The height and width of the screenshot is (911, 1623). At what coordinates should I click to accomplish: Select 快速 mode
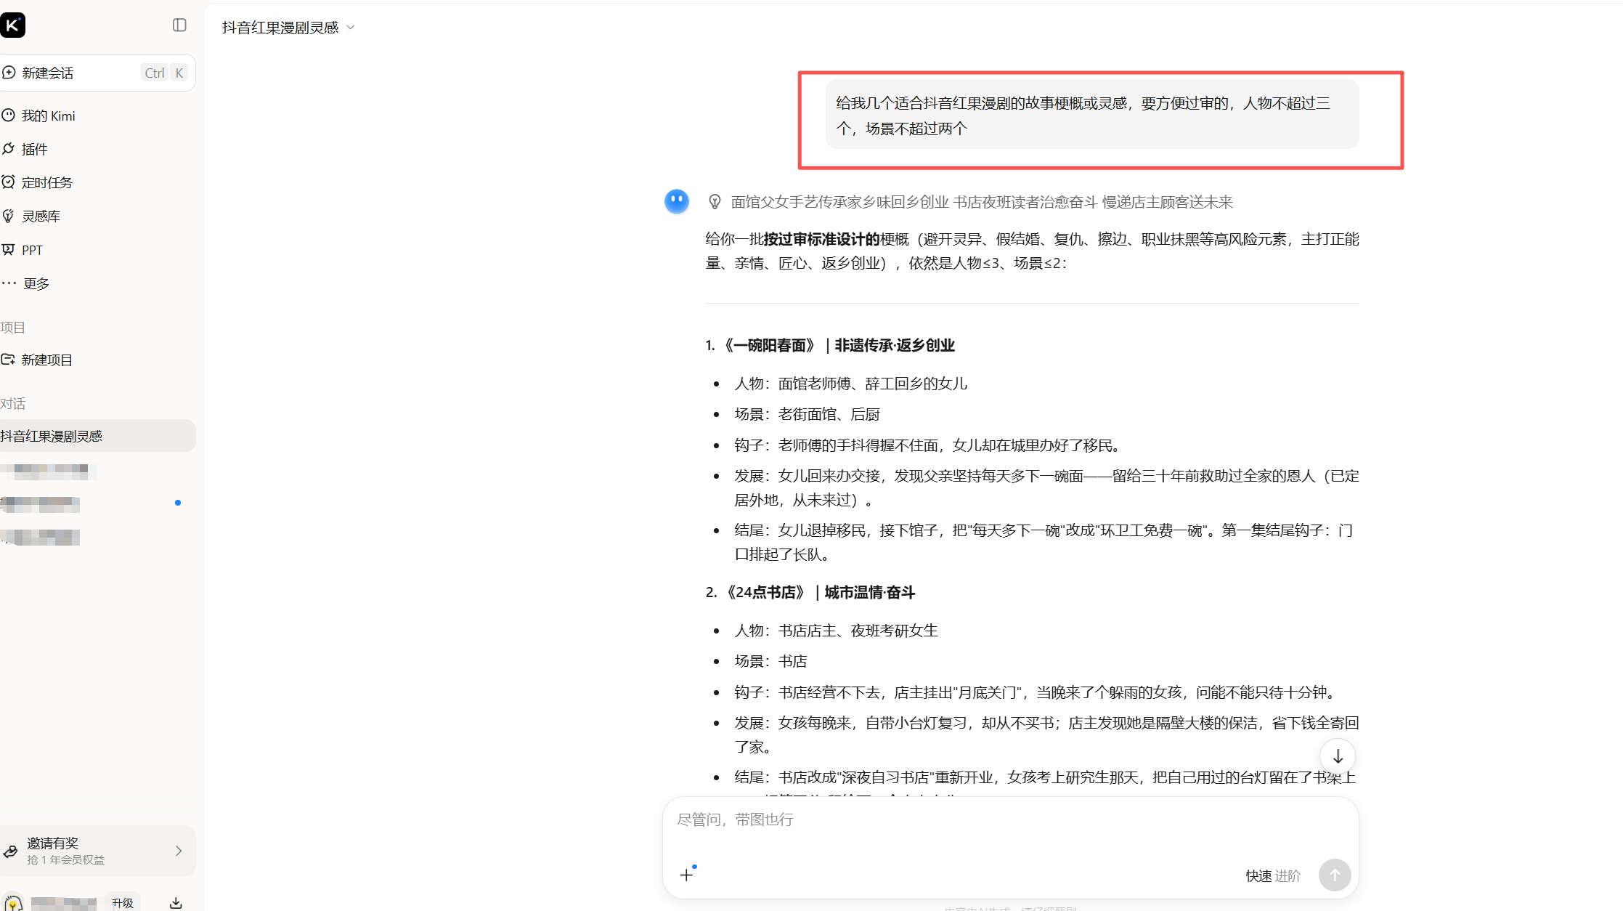click(x=1258, y=875)
